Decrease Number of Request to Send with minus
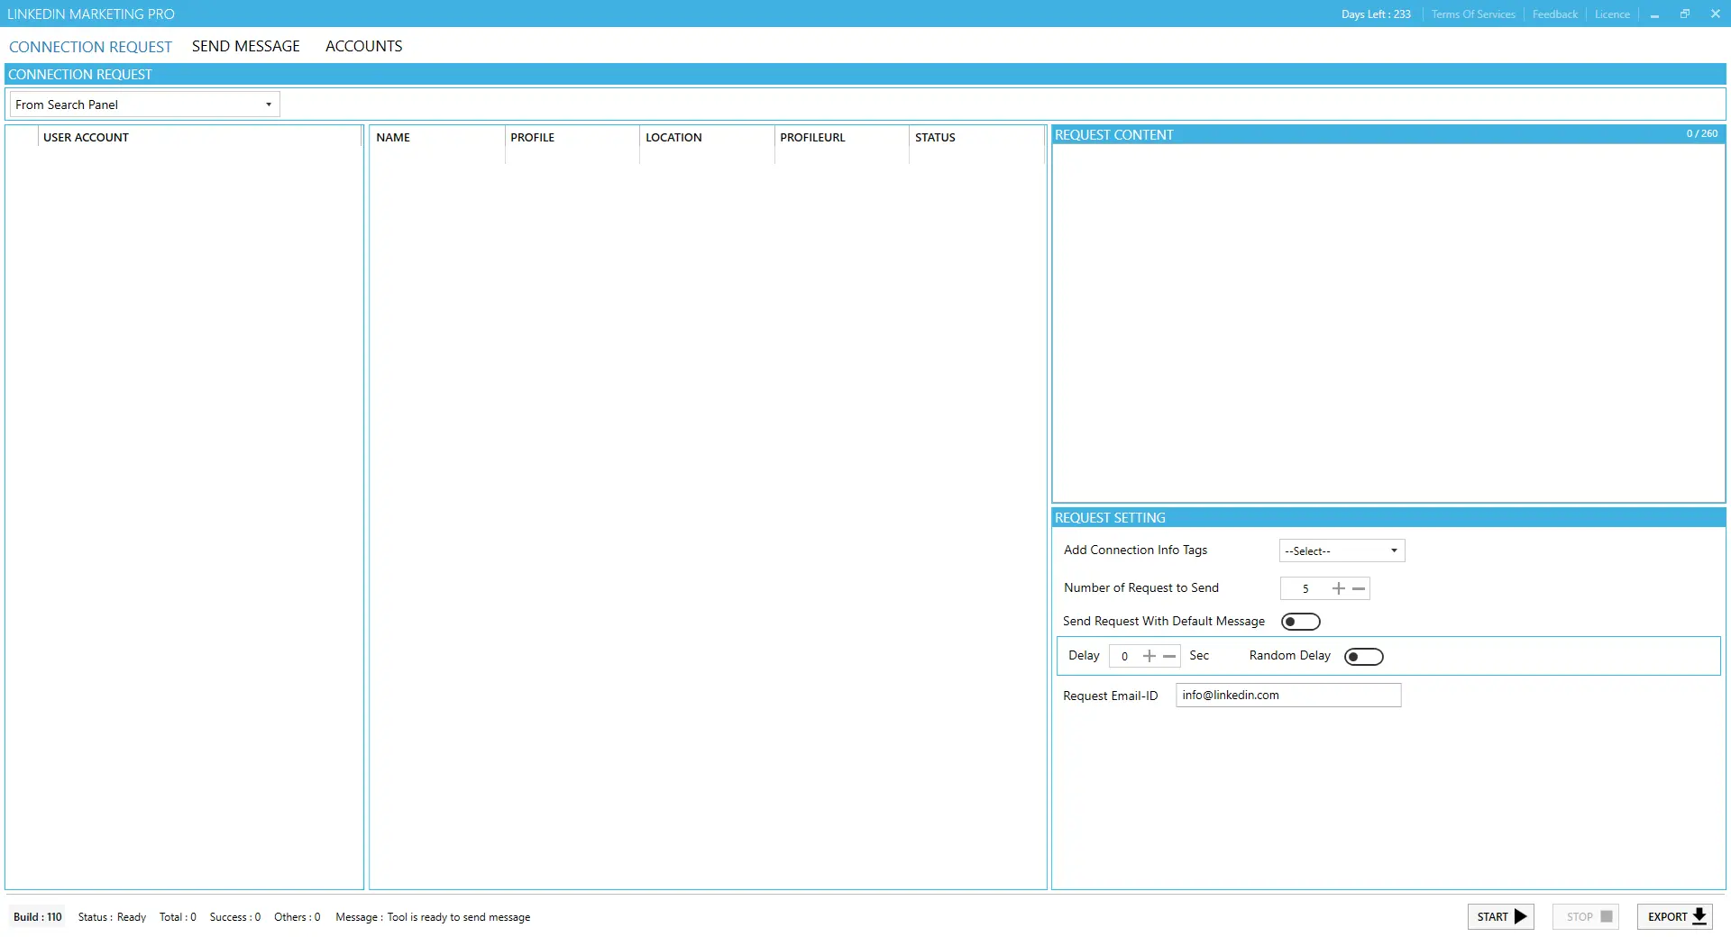The height and width of the screenshot is (937, 1731). click(x=1359, y=588)
